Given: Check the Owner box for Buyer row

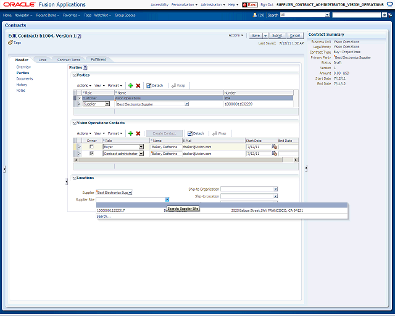Looking at the screenshot, I should coord(92,147).
